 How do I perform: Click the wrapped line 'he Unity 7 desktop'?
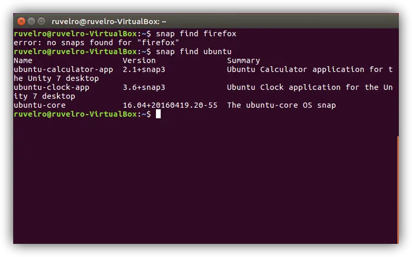tap(56, 78)
